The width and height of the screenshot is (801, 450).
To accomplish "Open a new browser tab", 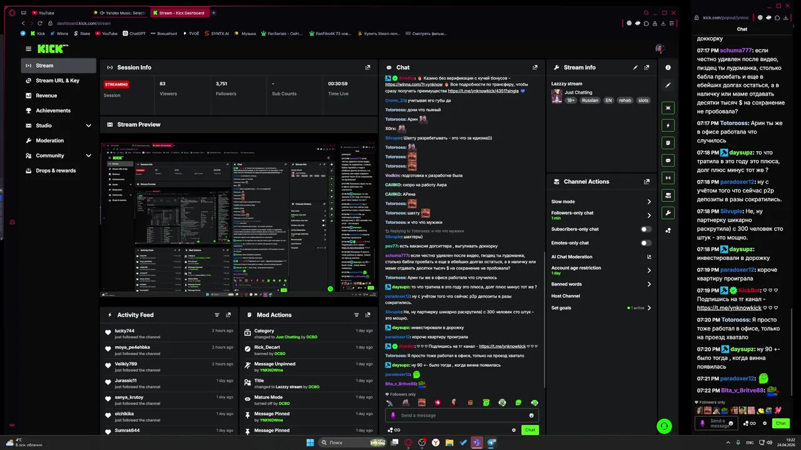I will (x=213, y=12).
